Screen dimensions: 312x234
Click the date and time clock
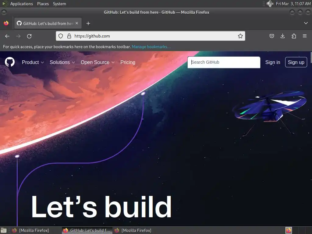[293, 4]
